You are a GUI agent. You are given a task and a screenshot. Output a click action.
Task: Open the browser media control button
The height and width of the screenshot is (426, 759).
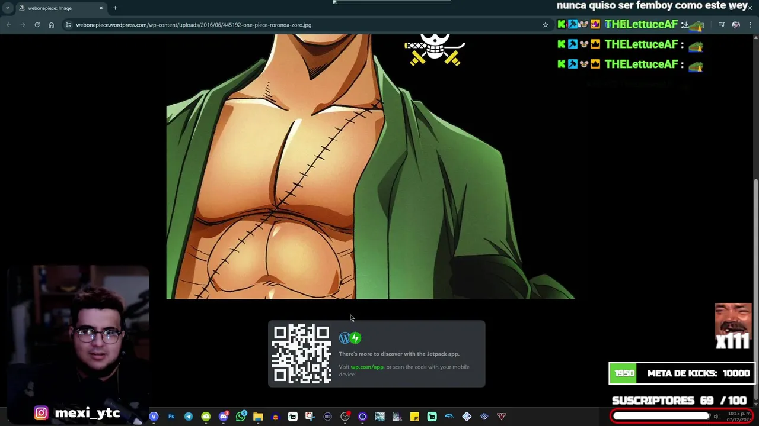[x=722, y=25]
